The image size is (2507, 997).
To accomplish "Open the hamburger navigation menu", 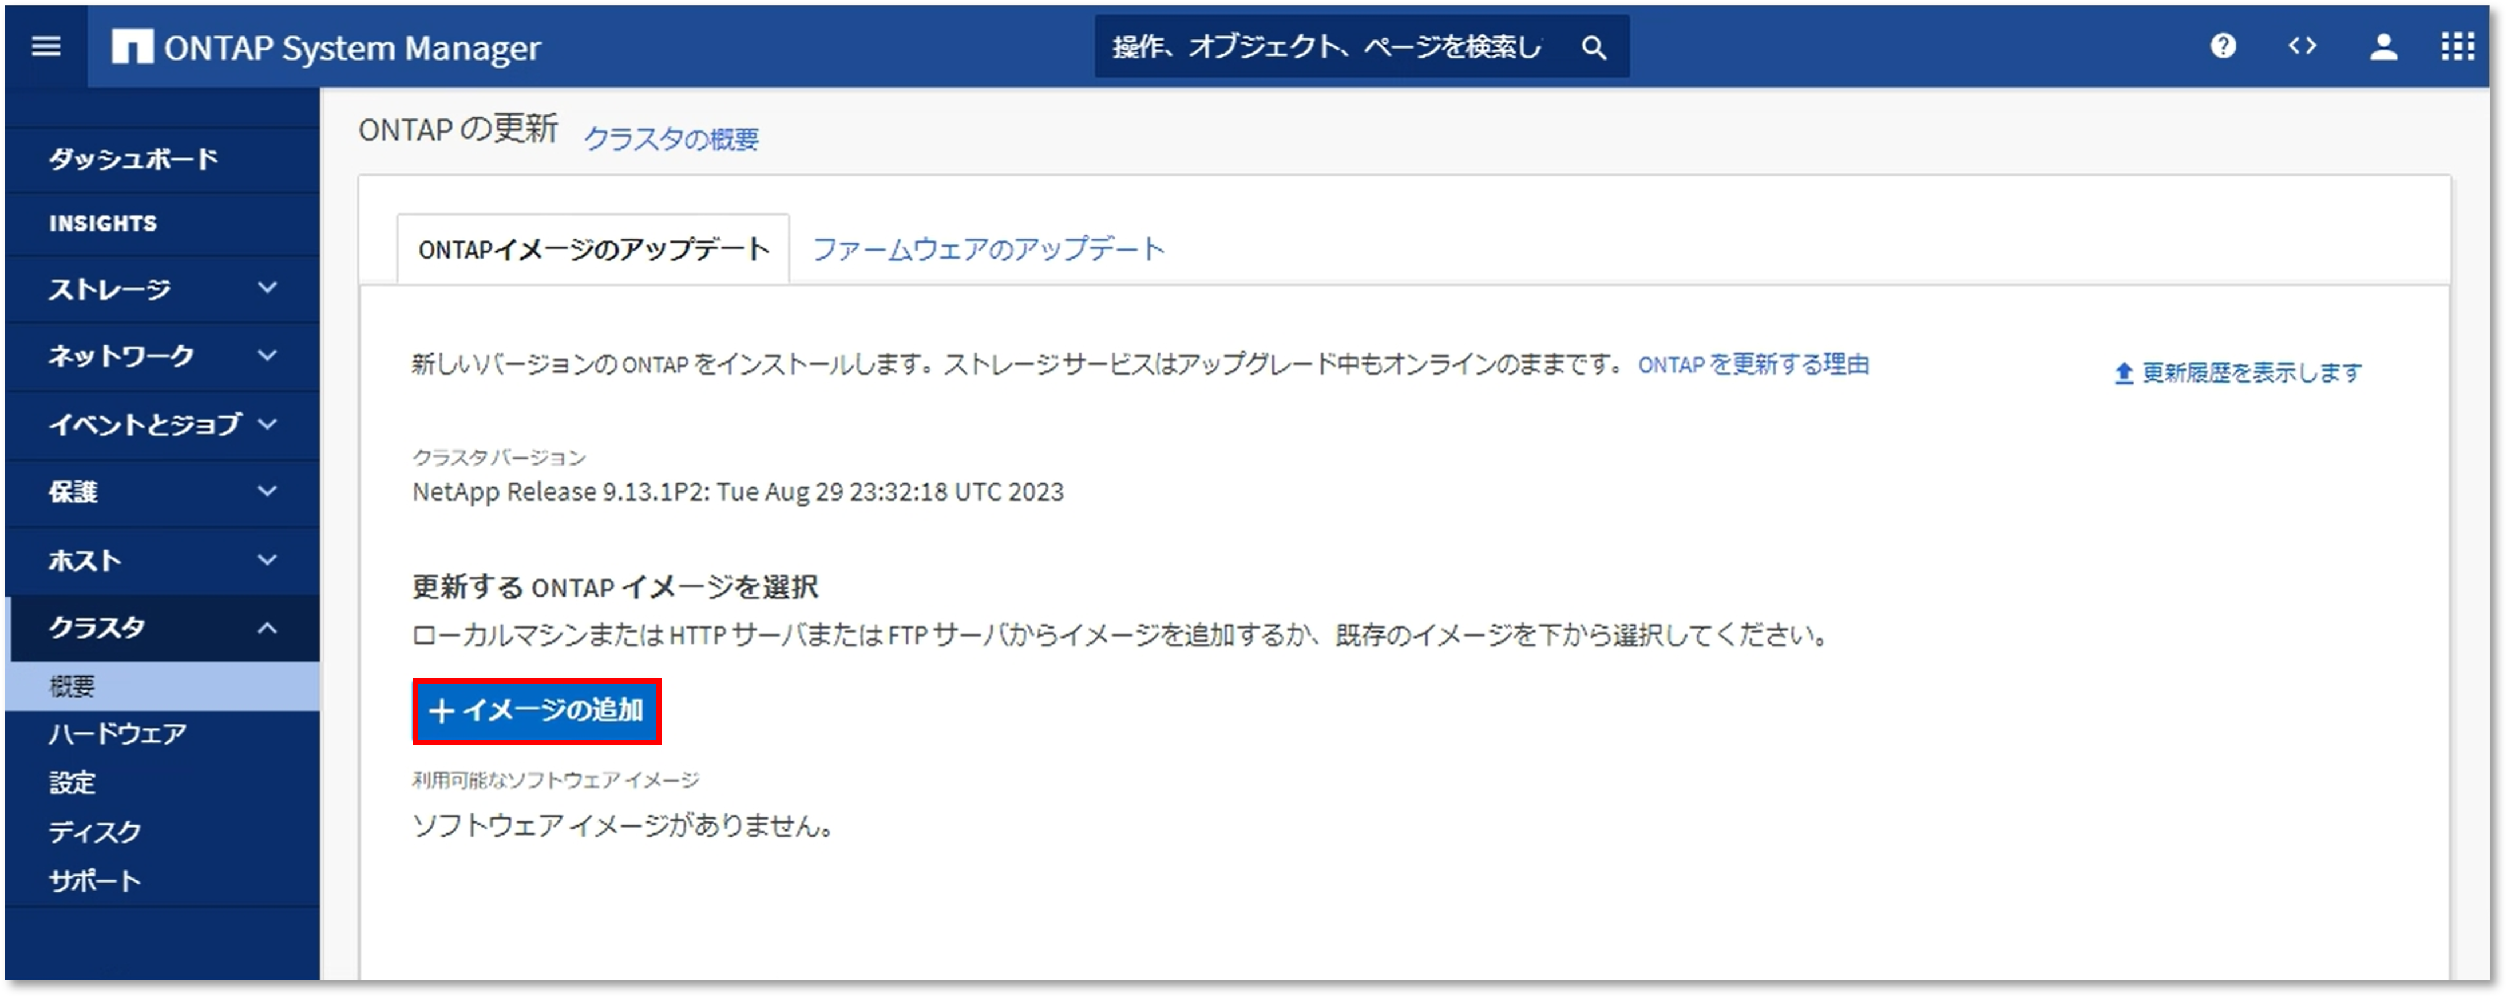I will coord(46,47).
